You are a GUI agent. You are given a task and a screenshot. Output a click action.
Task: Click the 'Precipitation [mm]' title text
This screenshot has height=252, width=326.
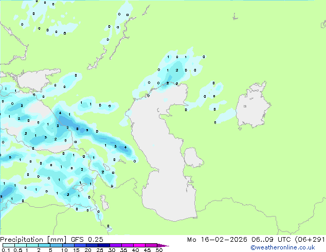pos(33,240)
